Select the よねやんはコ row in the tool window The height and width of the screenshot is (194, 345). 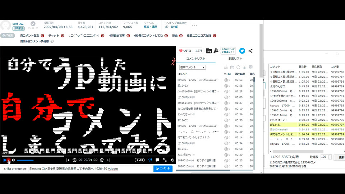point(307,87)
